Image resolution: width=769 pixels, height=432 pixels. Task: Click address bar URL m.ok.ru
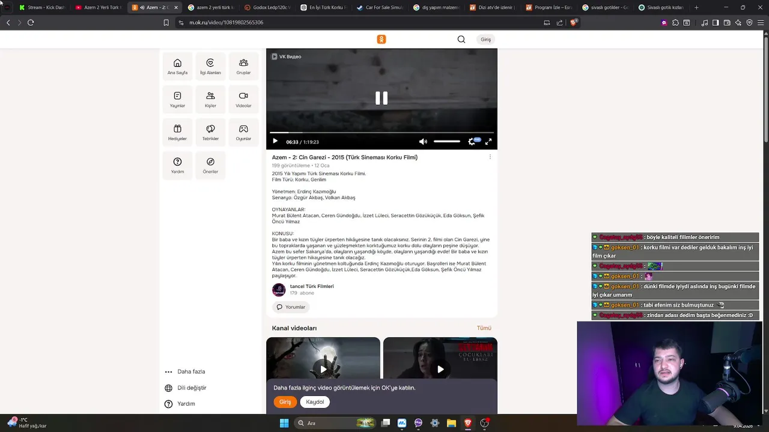(x=226, y=22)
